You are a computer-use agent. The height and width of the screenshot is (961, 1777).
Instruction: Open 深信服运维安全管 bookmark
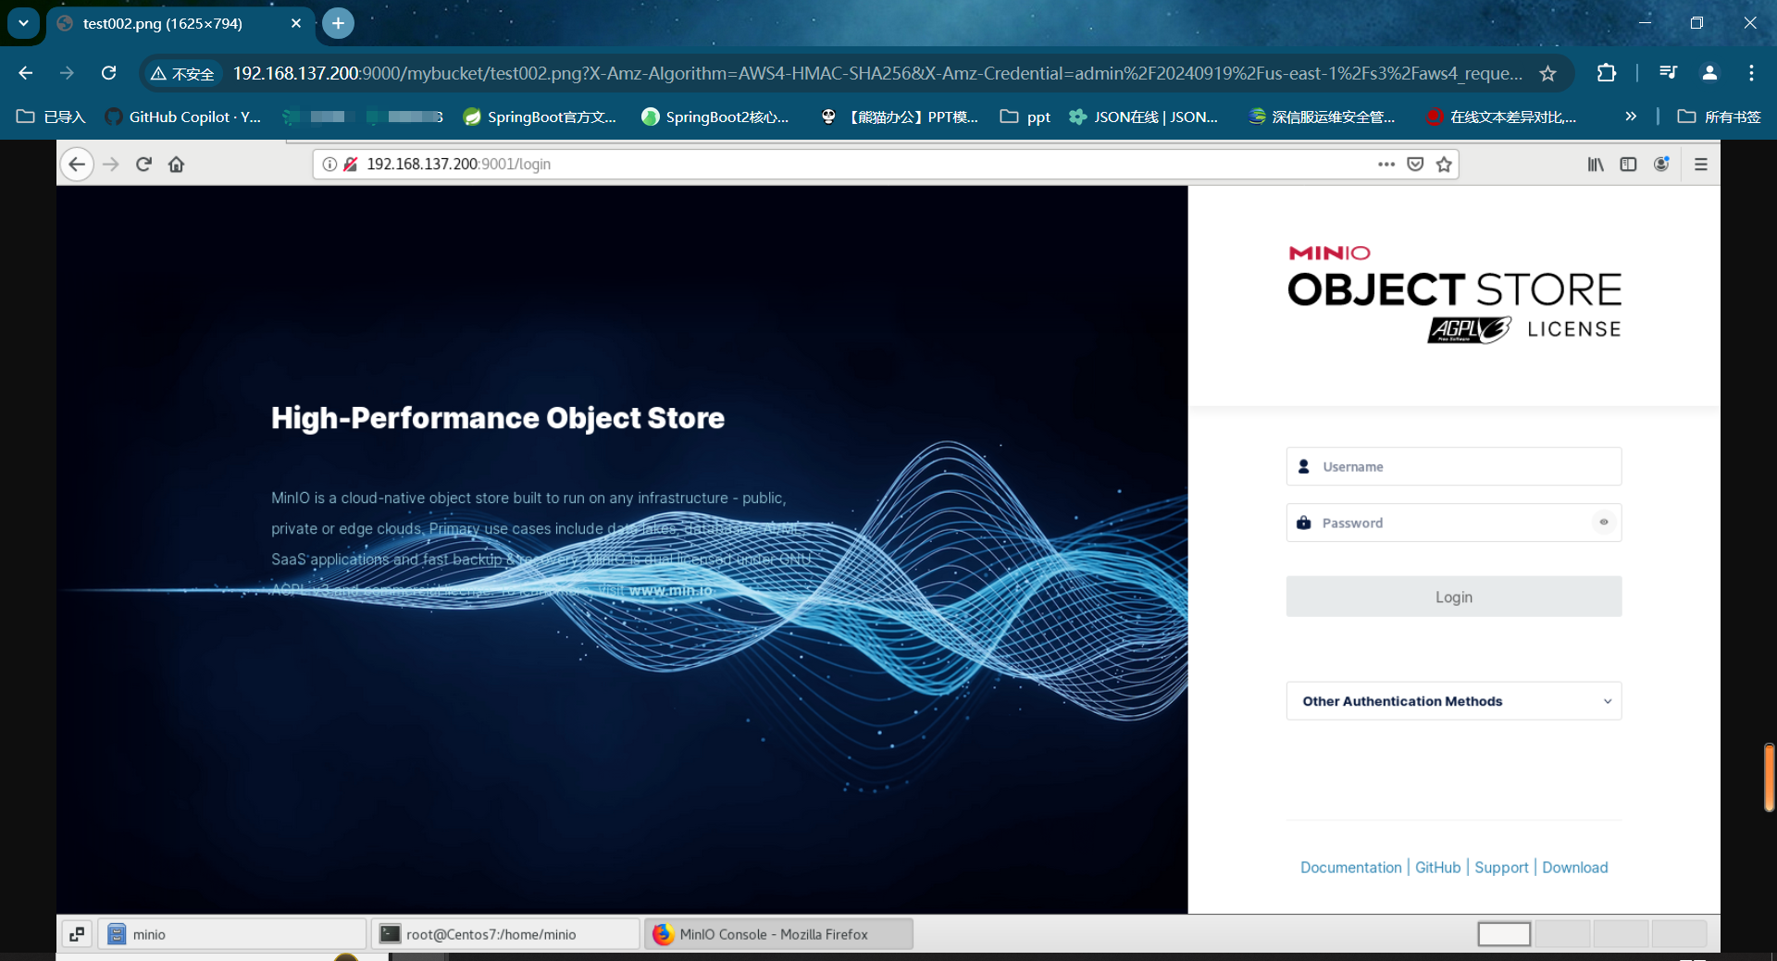(x=1322, y=117)
